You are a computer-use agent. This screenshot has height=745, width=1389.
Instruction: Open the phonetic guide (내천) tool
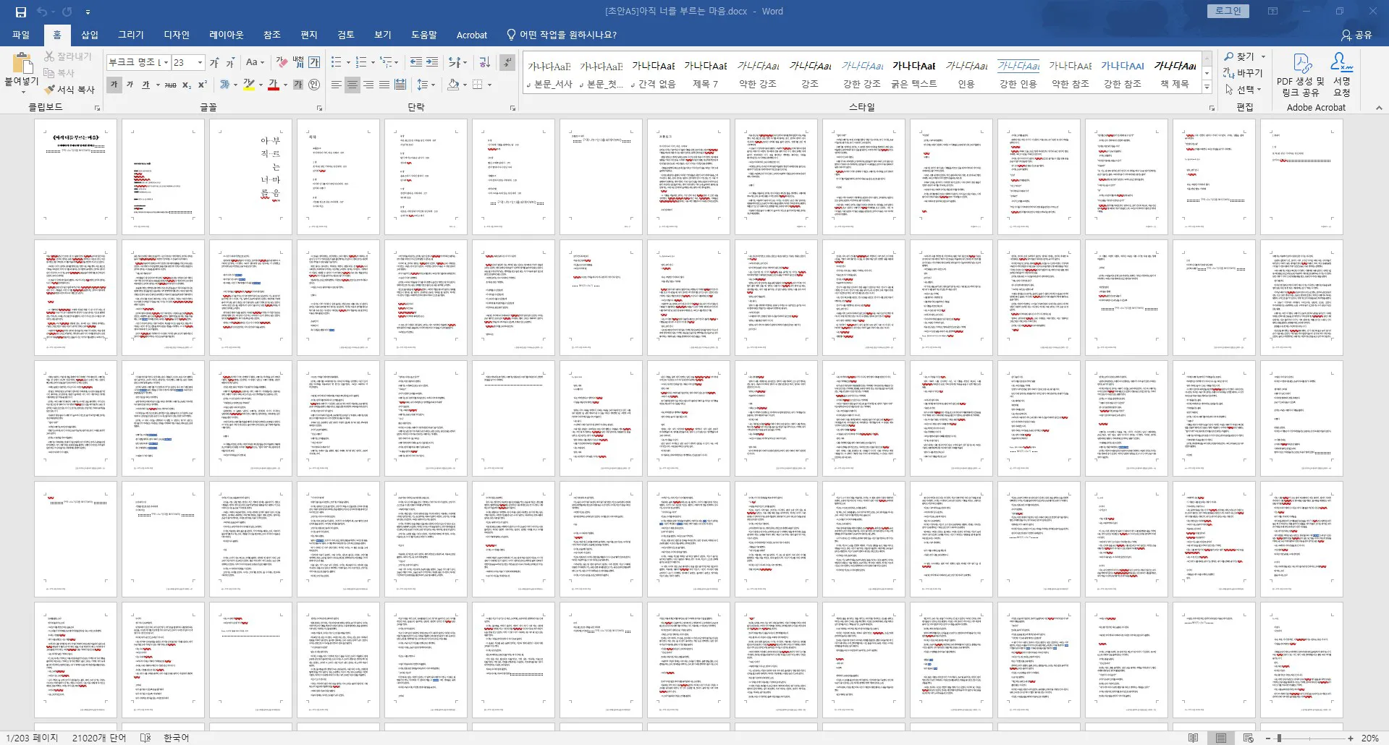pos(298,63)
